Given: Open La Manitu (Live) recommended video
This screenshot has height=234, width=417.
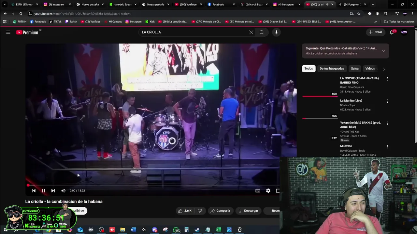Looking at the screenshot, I should pos(351,101).
